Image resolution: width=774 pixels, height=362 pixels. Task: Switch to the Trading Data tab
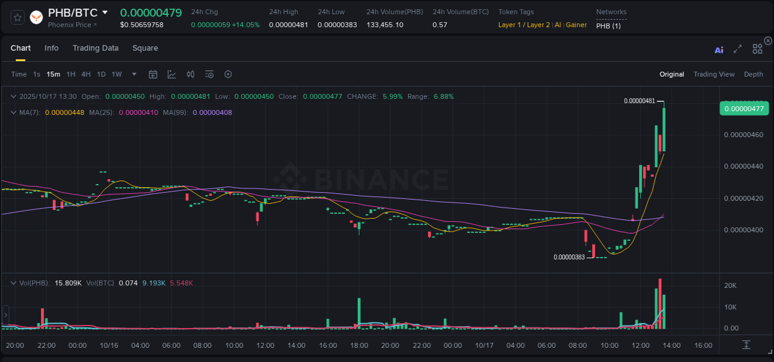pyautogui.click(x=95, y=48)
